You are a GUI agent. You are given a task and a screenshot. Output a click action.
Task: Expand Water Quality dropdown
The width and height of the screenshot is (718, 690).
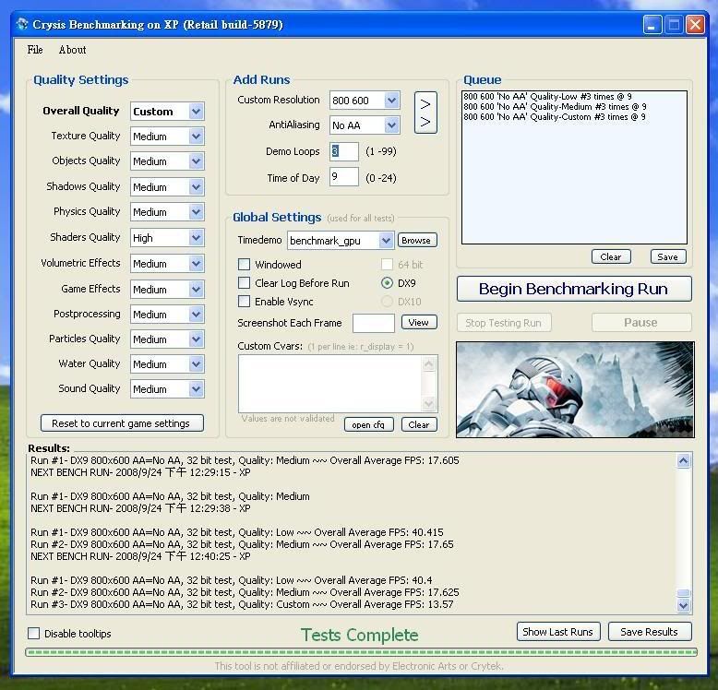196,364
